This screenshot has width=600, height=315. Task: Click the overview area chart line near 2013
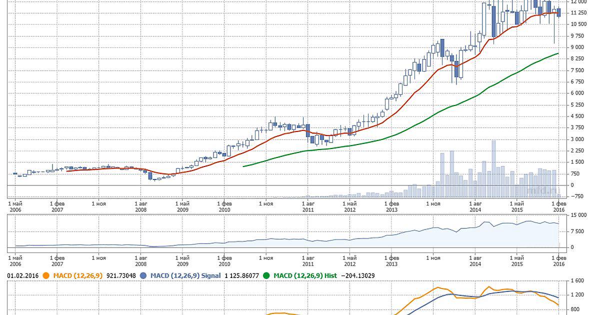click(x=391, y=235)
